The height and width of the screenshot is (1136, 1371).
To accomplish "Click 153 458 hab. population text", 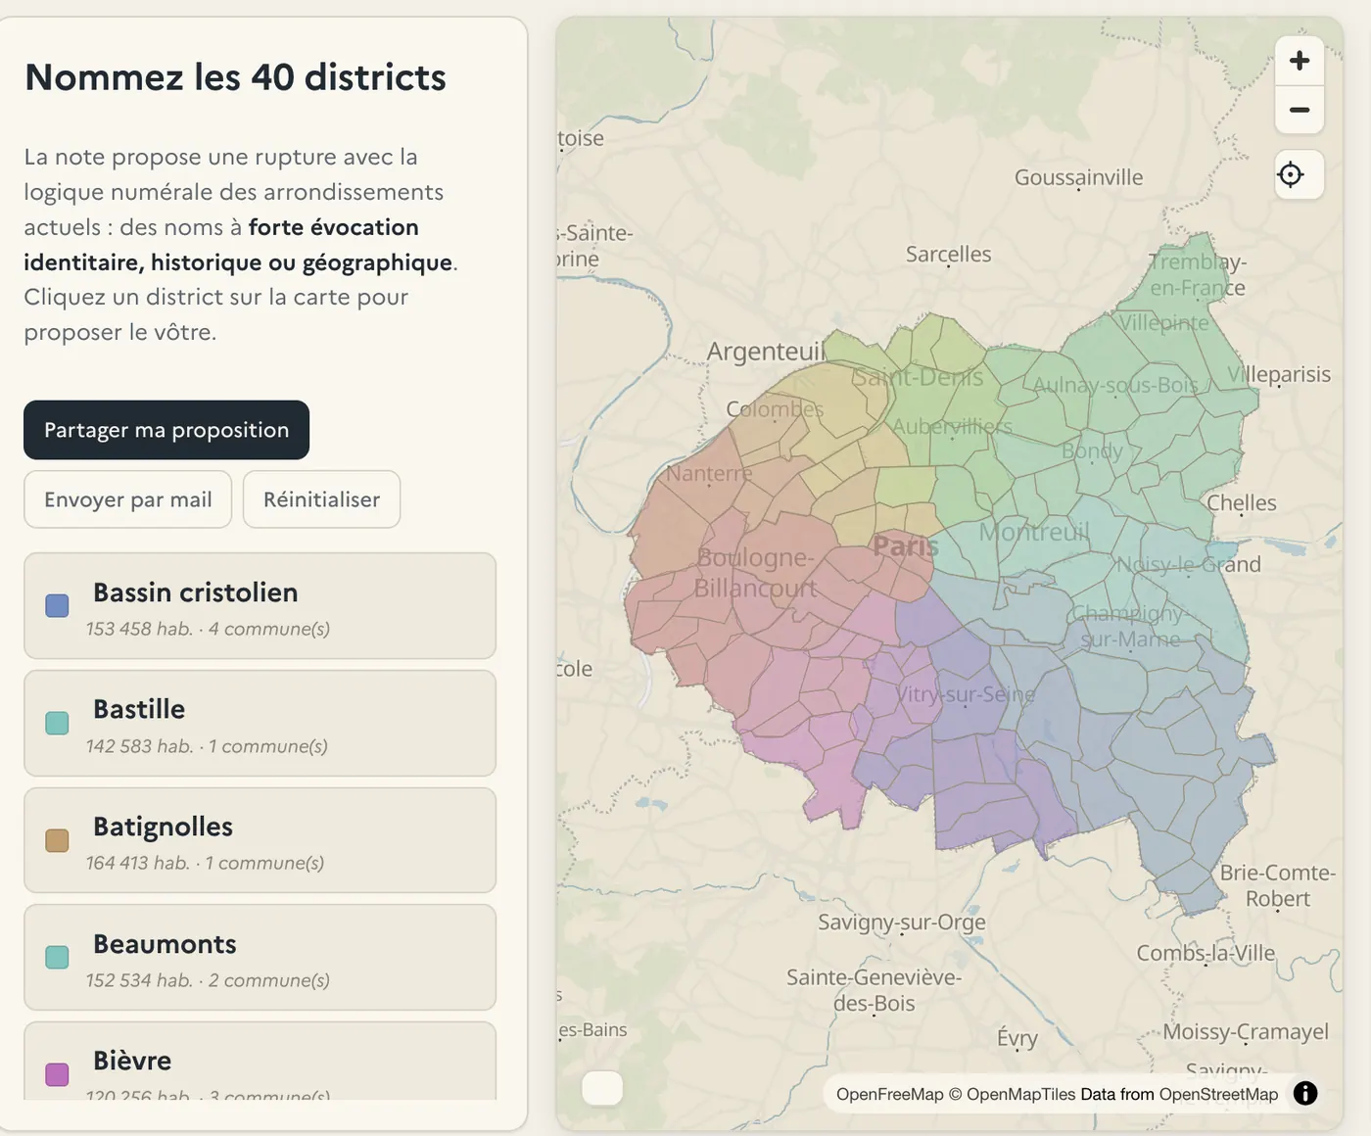I will [x=139, y=629].
